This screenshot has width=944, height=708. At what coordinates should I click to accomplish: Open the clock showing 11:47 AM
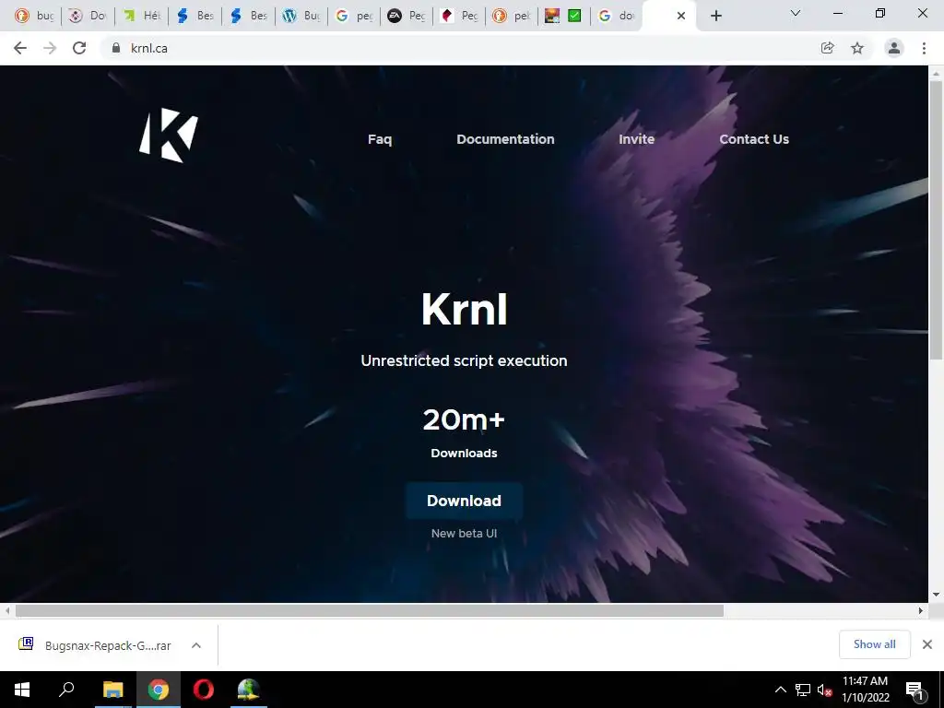(865, 690)
